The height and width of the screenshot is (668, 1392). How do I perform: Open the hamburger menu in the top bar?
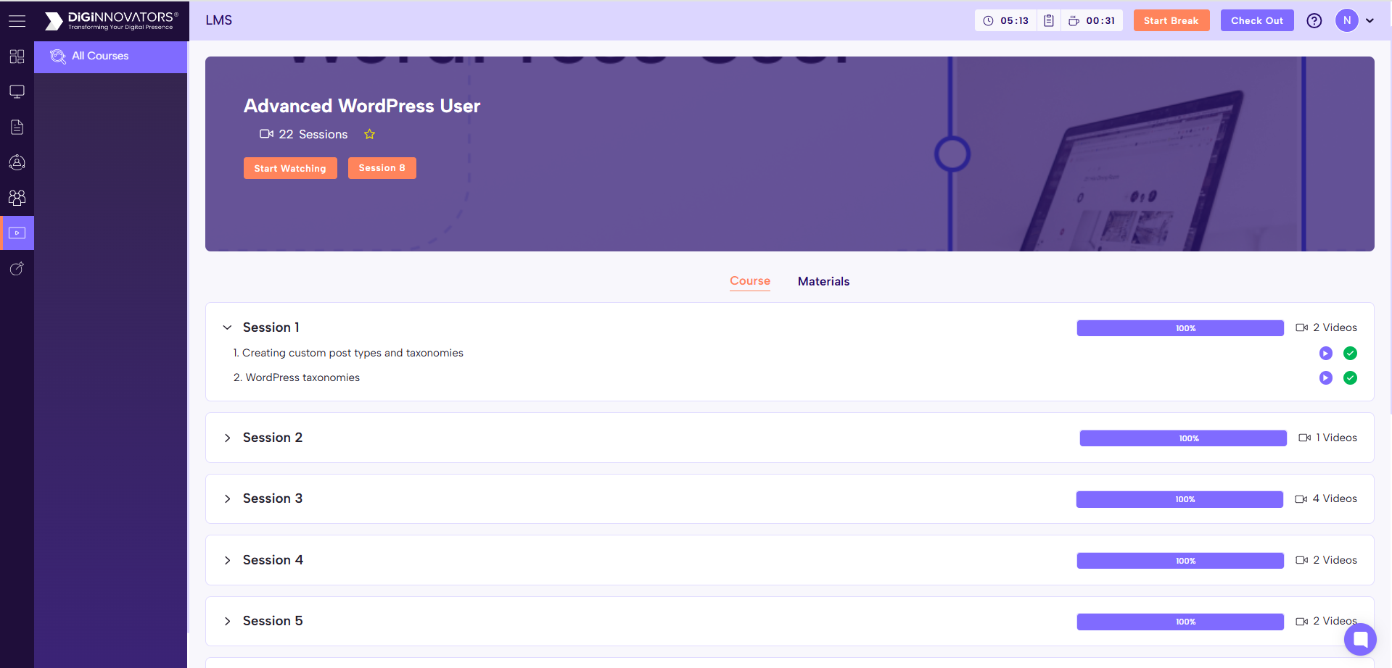click(17, 20)
